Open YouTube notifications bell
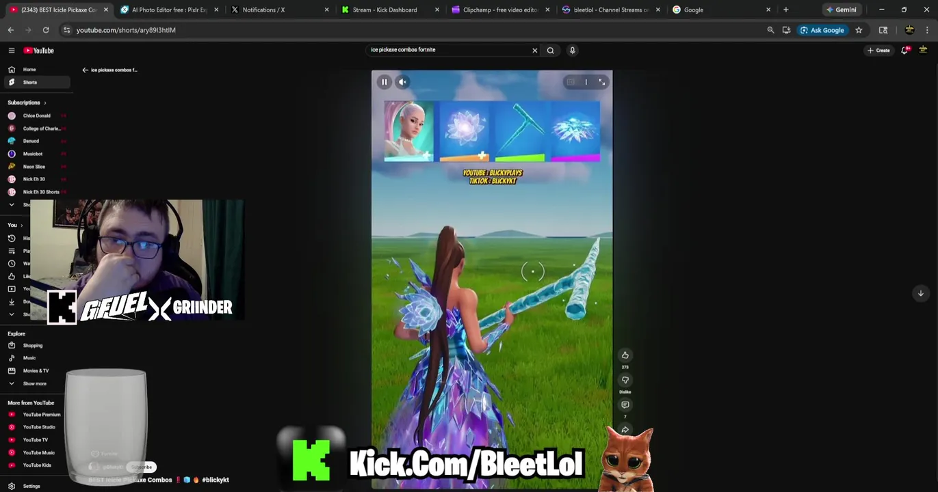 [905, 50]
